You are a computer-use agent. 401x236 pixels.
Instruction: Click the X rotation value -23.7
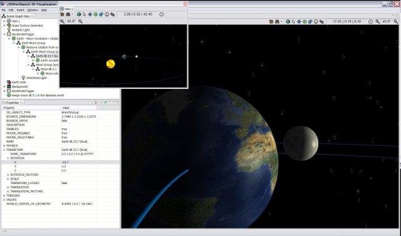(65, 162)
